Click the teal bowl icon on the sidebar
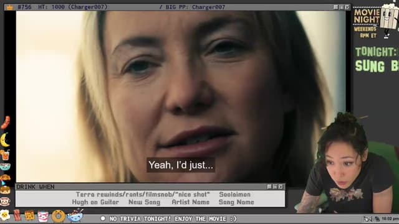Screen dimensions: 399x224 click(5, 167)
